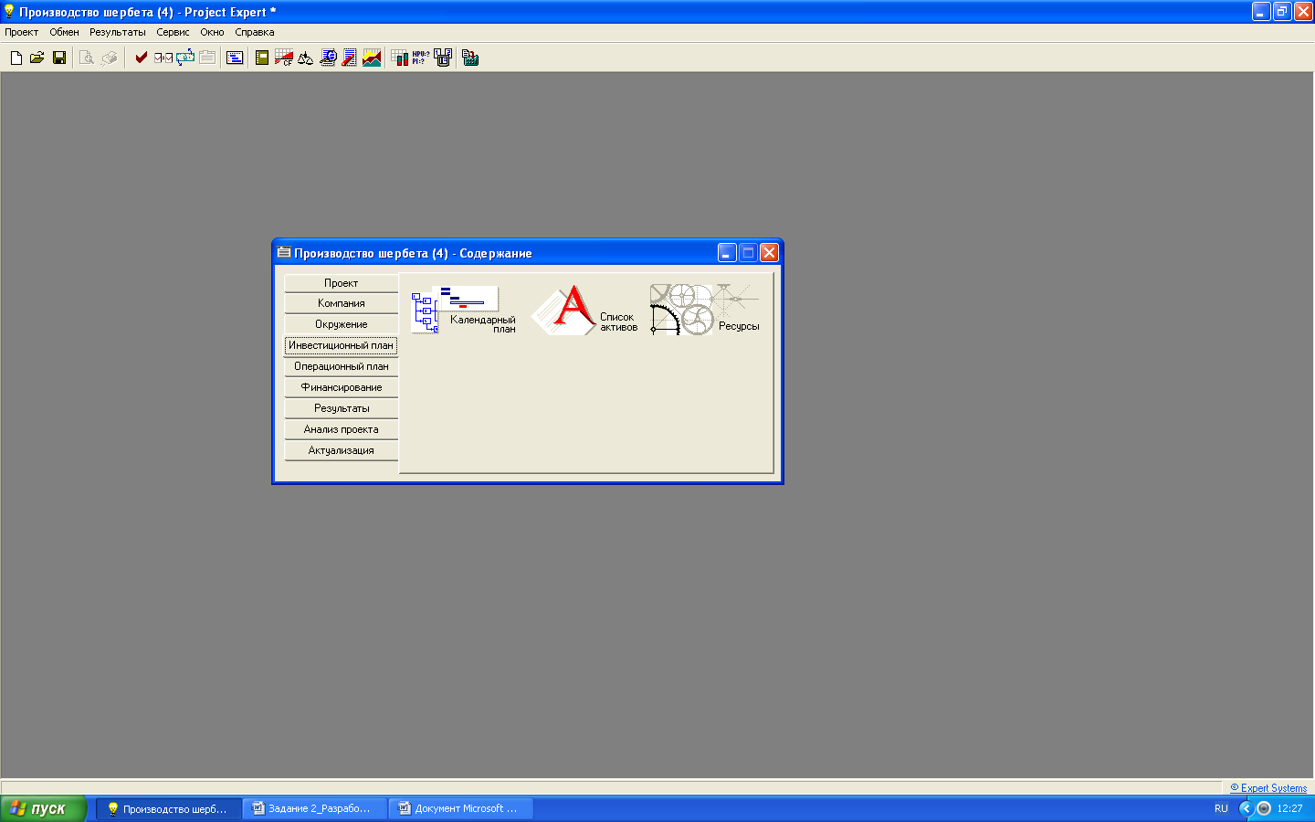Follow the Expert Systems link

(1268, 787)
